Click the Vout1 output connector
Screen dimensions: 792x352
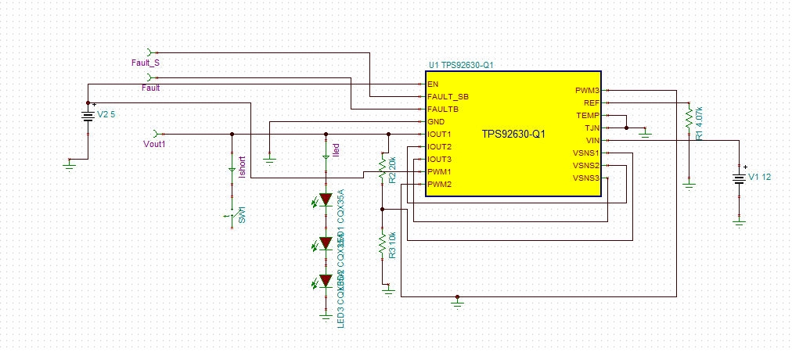157,134
